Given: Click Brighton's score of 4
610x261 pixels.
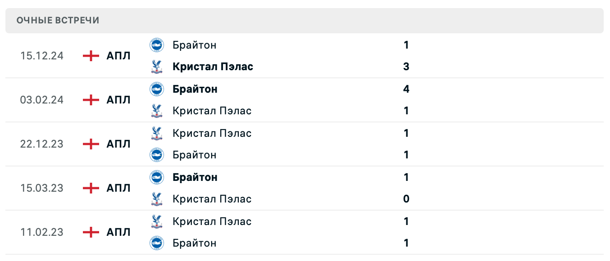Looking at the screenshot, I should tap(406, 89).
